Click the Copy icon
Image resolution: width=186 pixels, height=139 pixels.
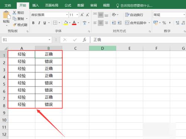pyautogui.click(x=15, y=19)
